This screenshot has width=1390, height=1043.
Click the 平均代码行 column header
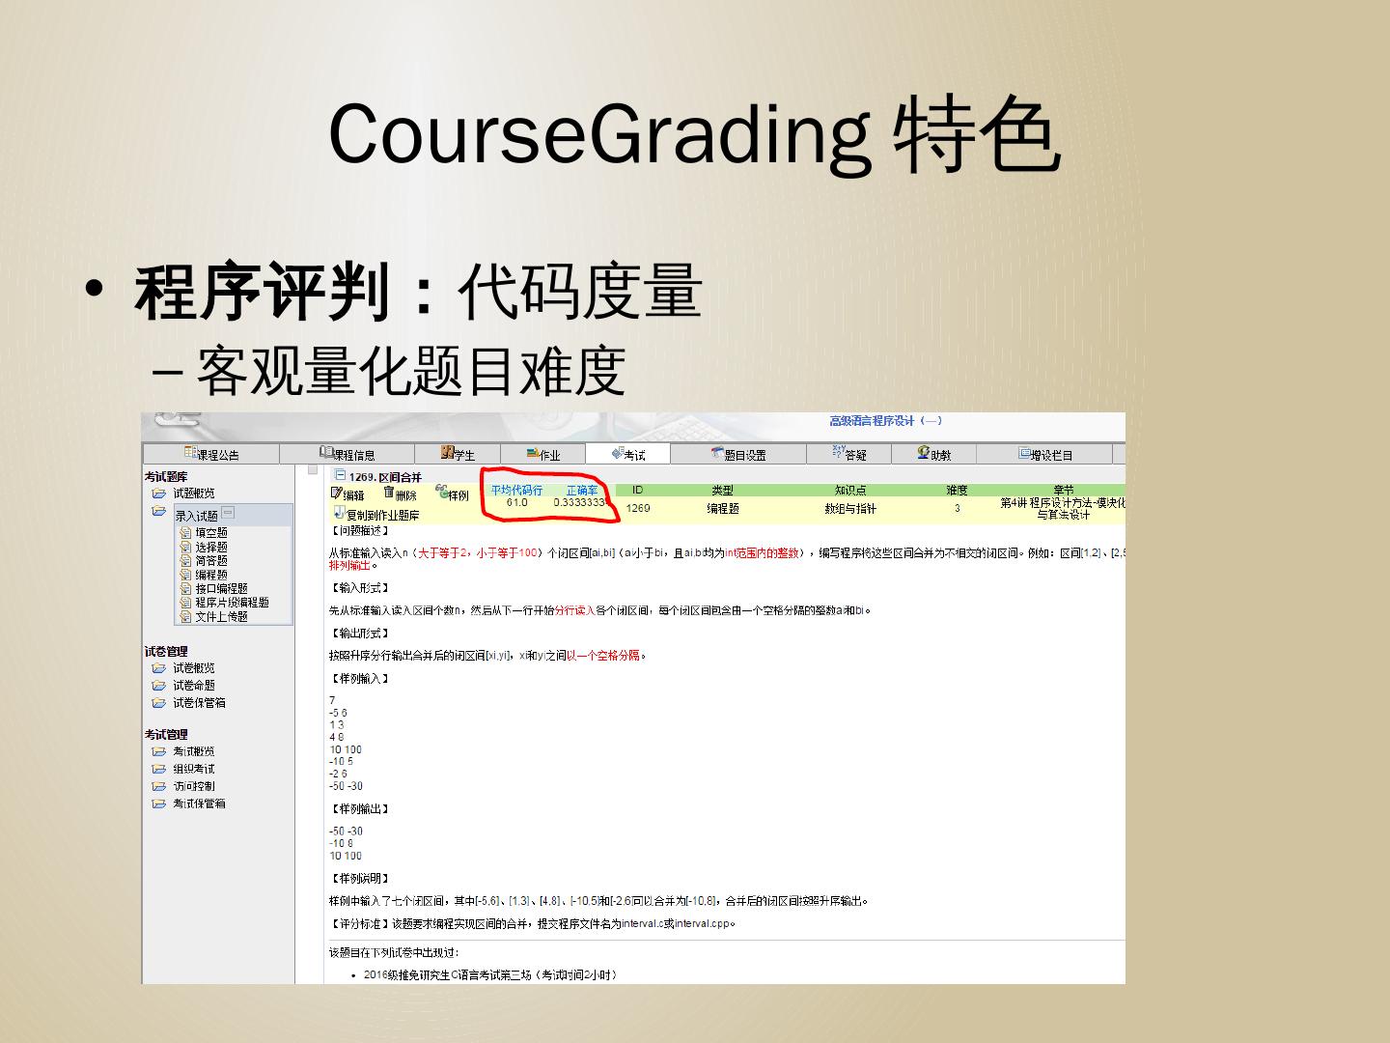516,491
